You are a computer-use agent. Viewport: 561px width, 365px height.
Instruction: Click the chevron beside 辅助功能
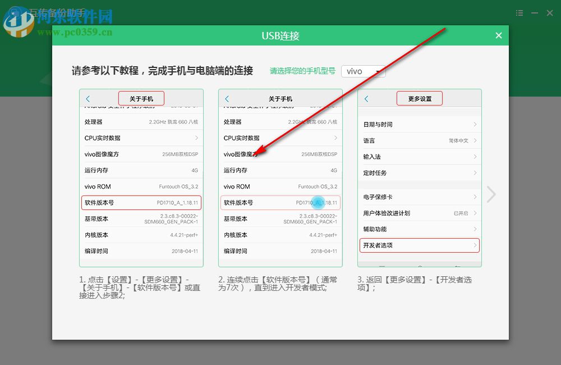click(476, 229)
